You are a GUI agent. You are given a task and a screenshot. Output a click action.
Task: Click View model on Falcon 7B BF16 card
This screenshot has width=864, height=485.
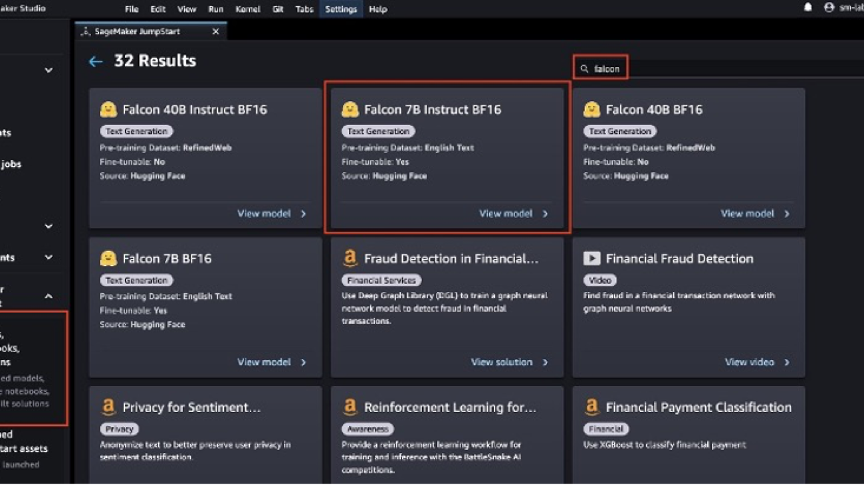[x=264, y=362]
